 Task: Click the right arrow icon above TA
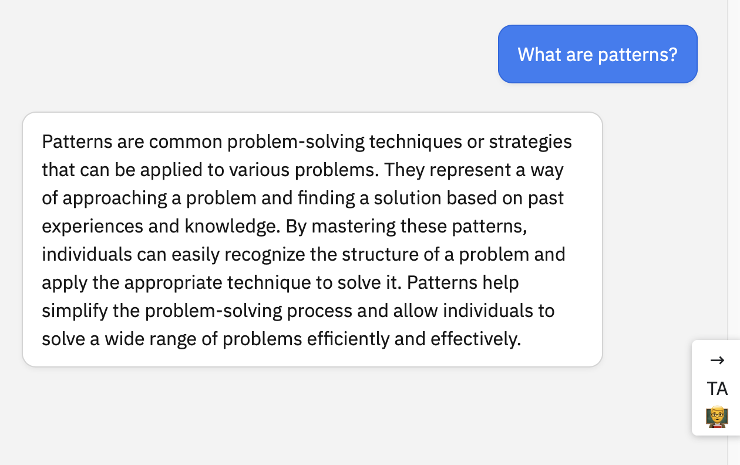coord(717,360)
